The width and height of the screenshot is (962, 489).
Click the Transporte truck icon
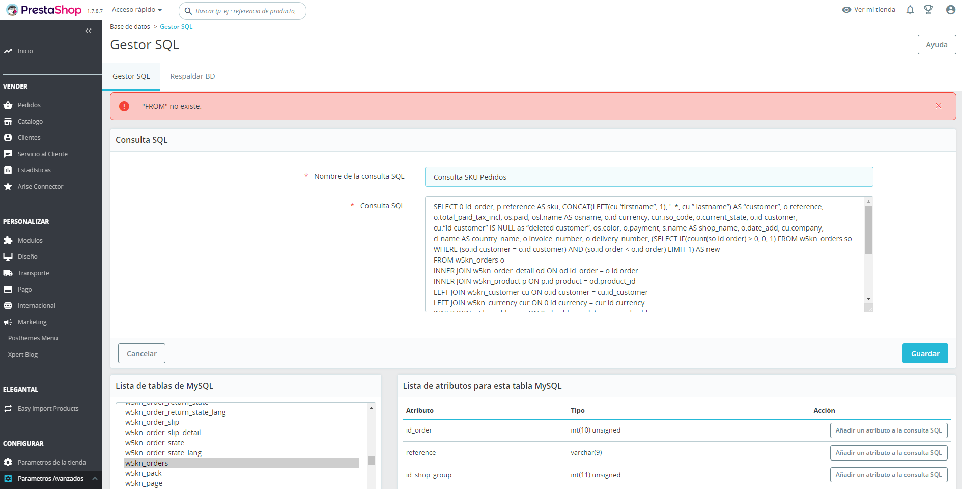8,273
